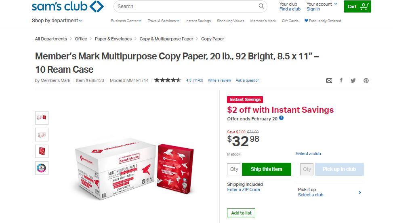Share product via email envelope icon
This screenshot has width=393, height=223.
329,80
